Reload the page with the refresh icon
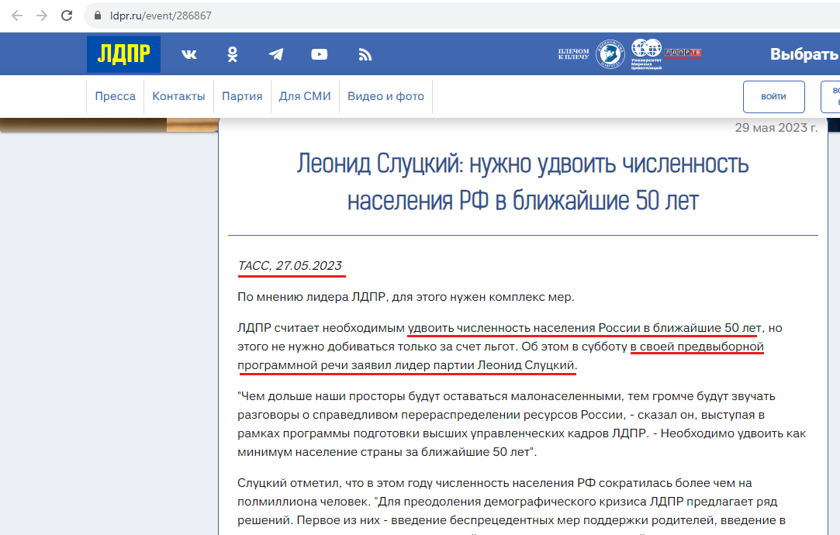 pos(67,16)
